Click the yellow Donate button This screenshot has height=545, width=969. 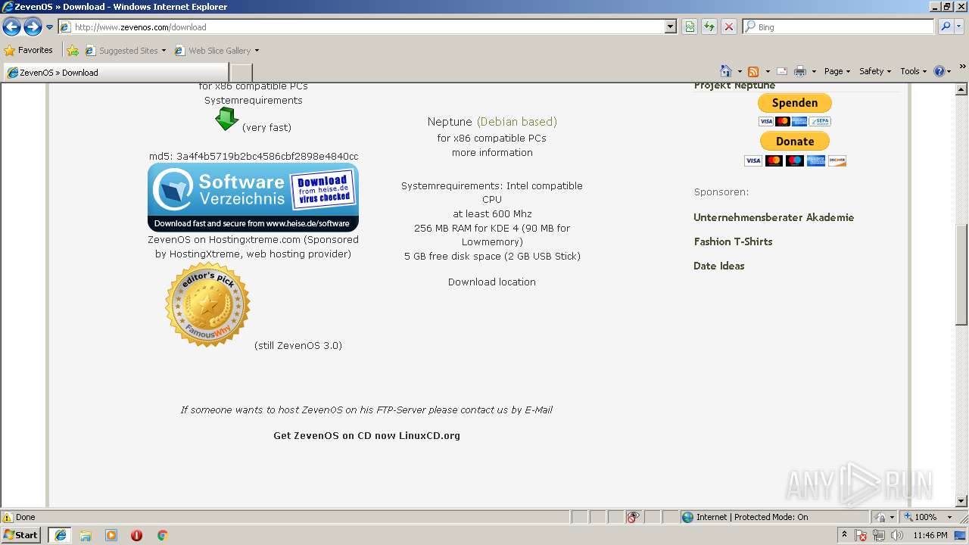[x=795, y=142]
